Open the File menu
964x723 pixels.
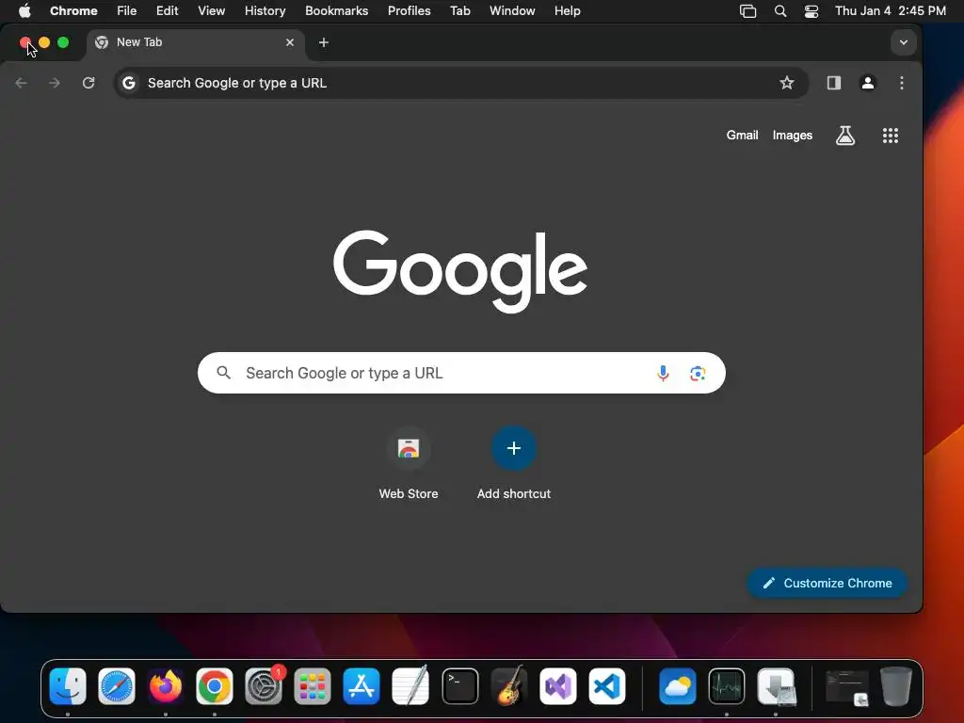127,11
